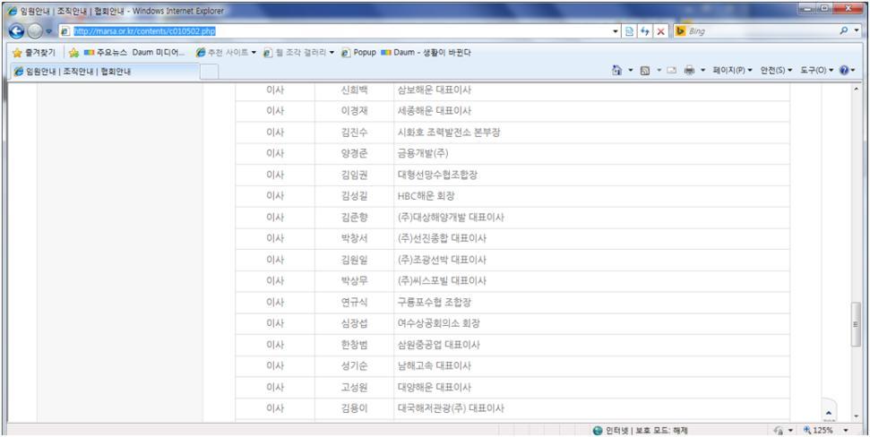Click cell 여수상공회의소 회장

coord(591,323)
